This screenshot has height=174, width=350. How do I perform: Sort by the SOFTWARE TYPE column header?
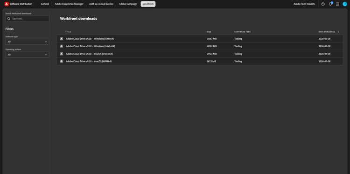tap(242, 32)
